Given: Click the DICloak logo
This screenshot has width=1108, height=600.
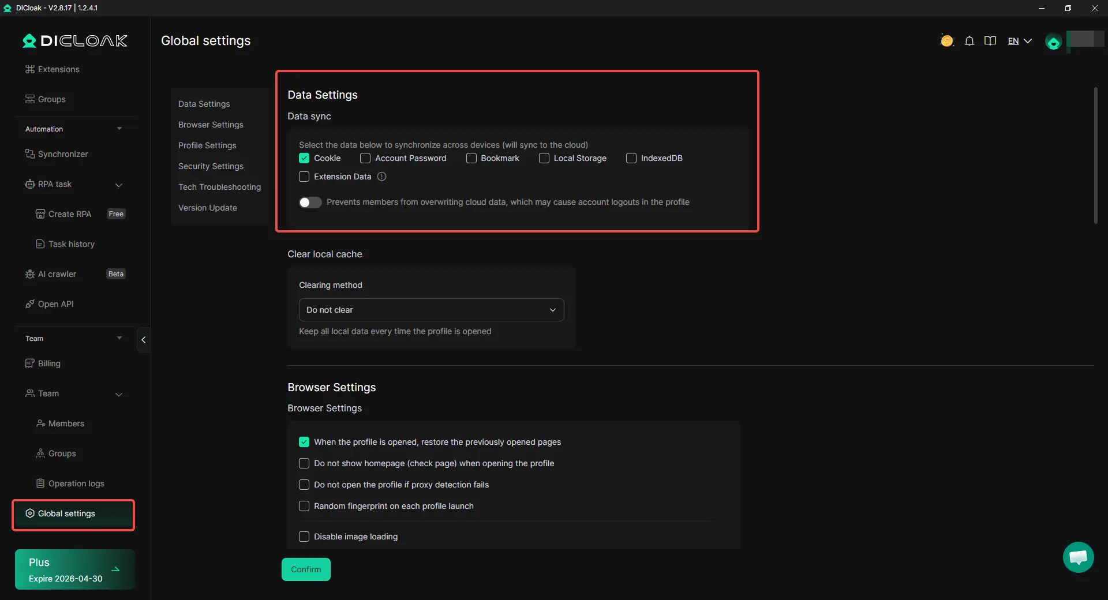Looking at the screenshot, I should [x=75, y=41].
